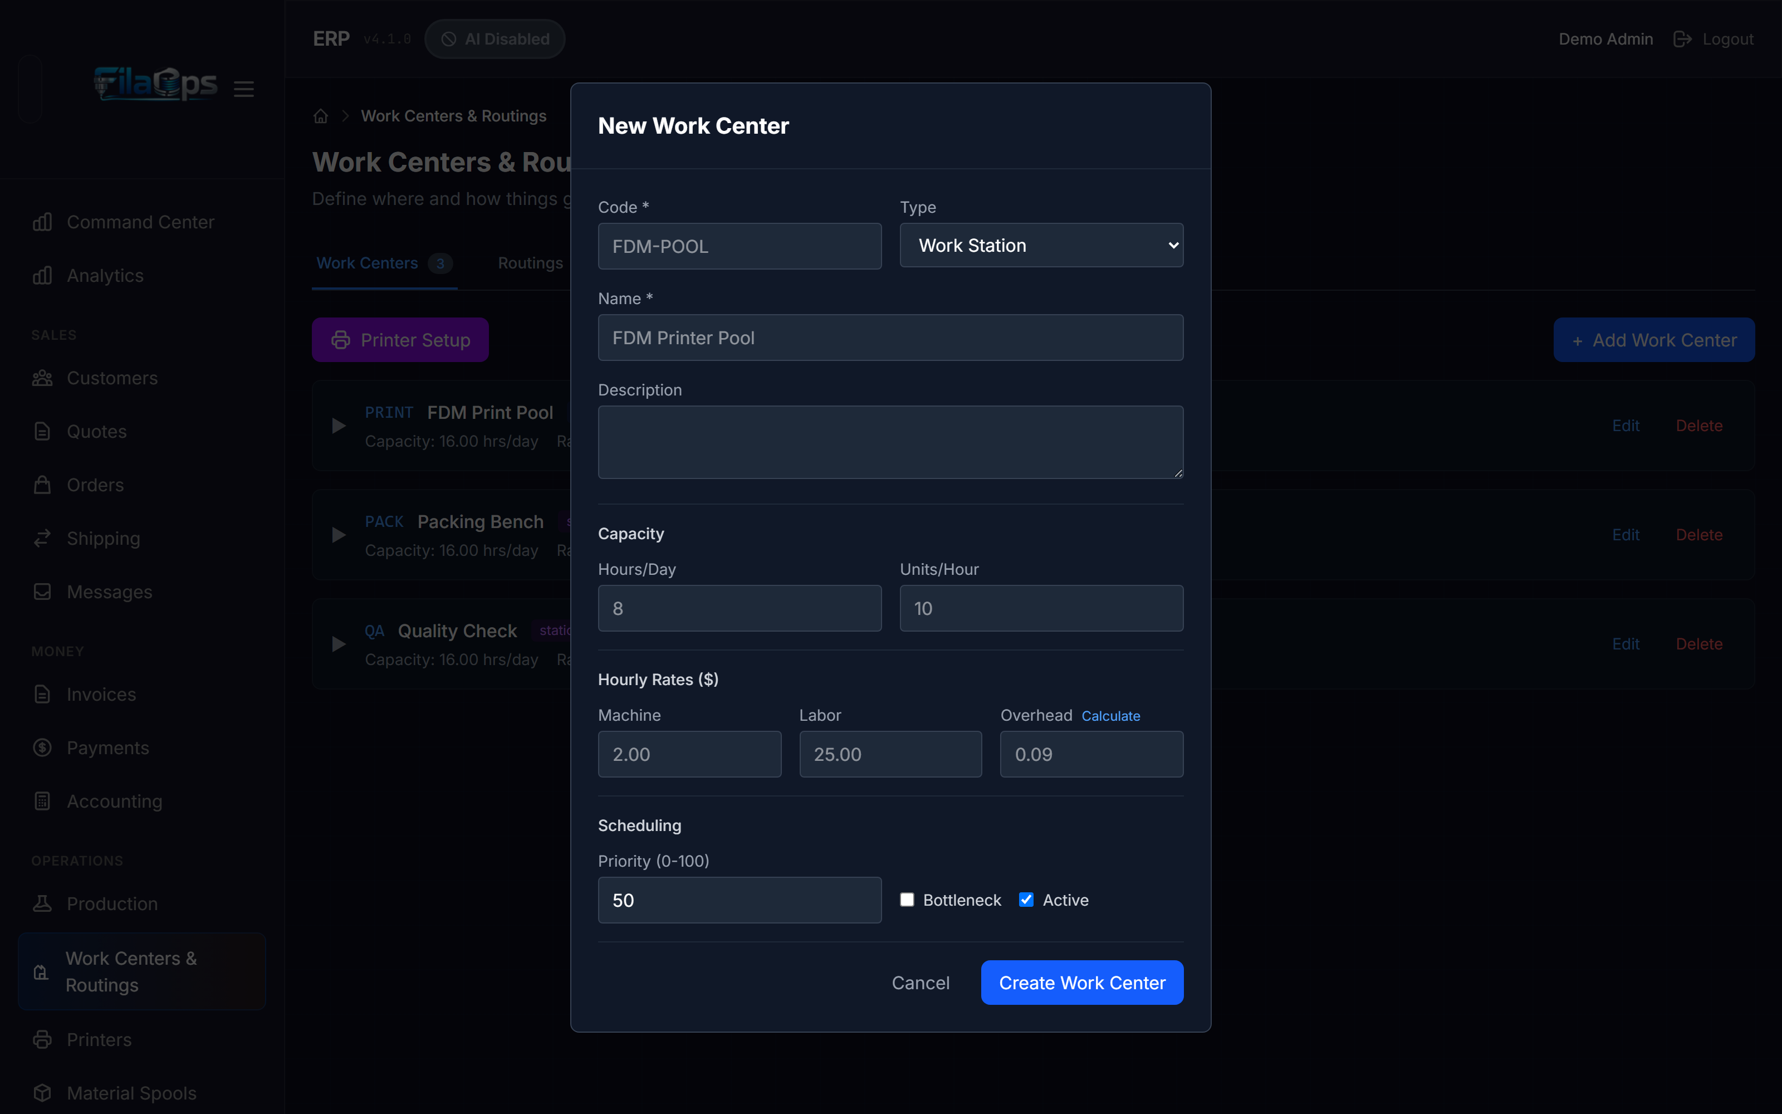Viewport: 1782px width, 1114px height.
Task: Click Create Work Center button
Action: pos(1081,982)
